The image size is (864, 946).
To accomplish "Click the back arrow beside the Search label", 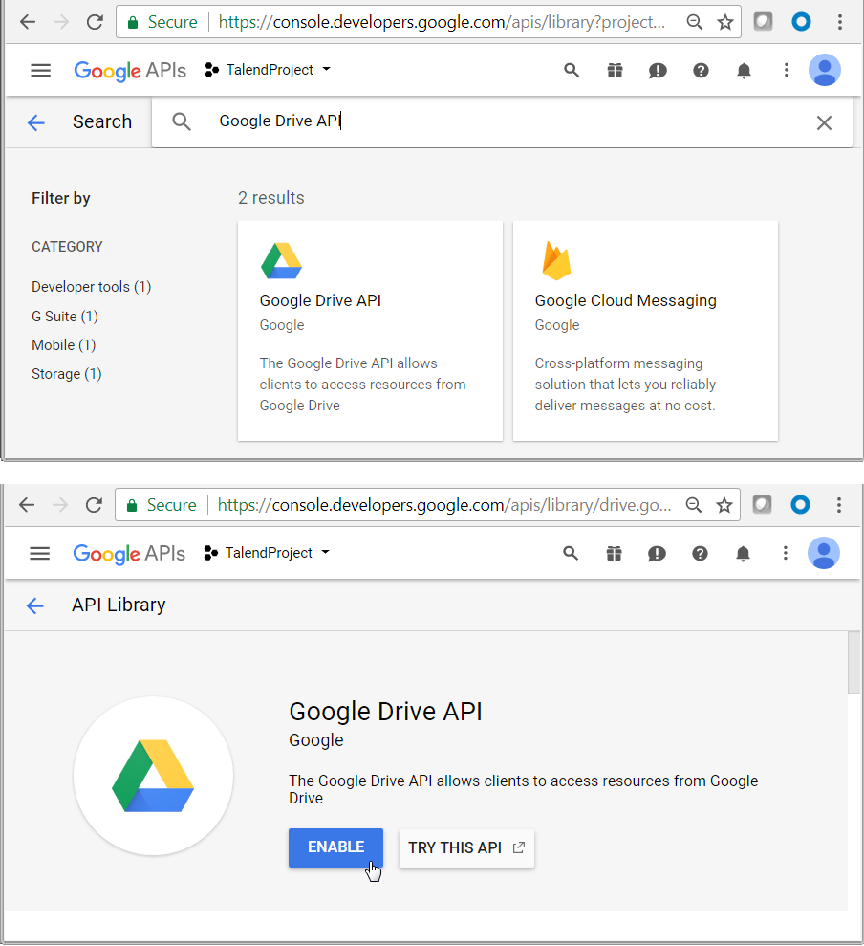I will (x=36, y=122).
